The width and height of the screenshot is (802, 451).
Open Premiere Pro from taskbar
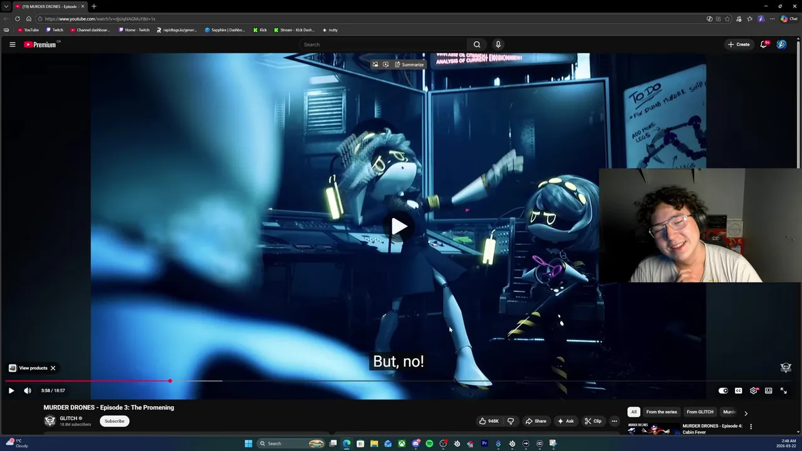click(x=484, y=443)
